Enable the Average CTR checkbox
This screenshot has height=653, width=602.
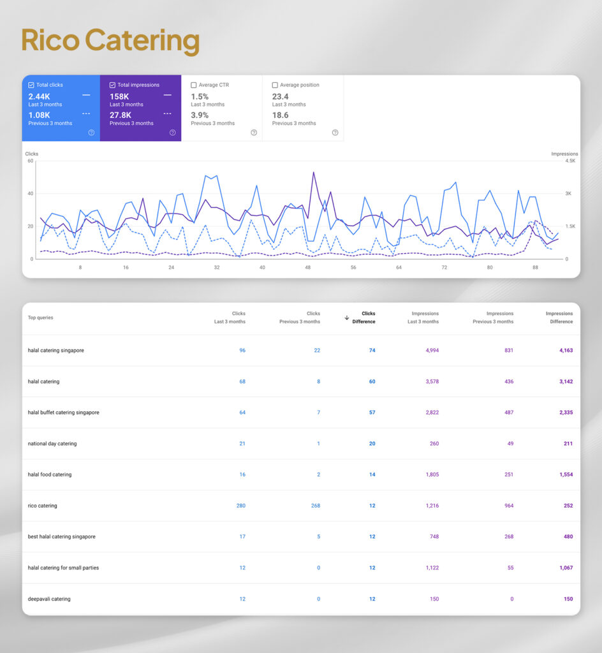point(194,85)
